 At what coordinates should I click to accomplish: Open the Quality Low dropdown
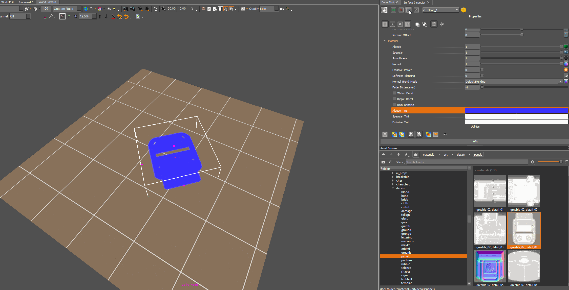pyautogui.click(x=269, y=9)
